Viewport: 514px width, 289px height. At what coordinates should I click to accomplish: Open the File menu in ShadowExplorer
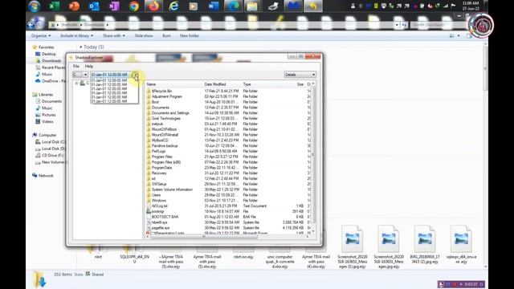76,66
